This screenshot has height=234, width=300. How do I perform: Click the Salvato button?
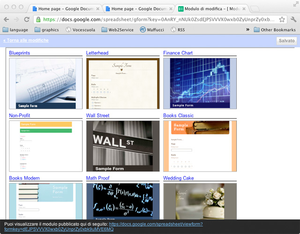pos(286,41)
